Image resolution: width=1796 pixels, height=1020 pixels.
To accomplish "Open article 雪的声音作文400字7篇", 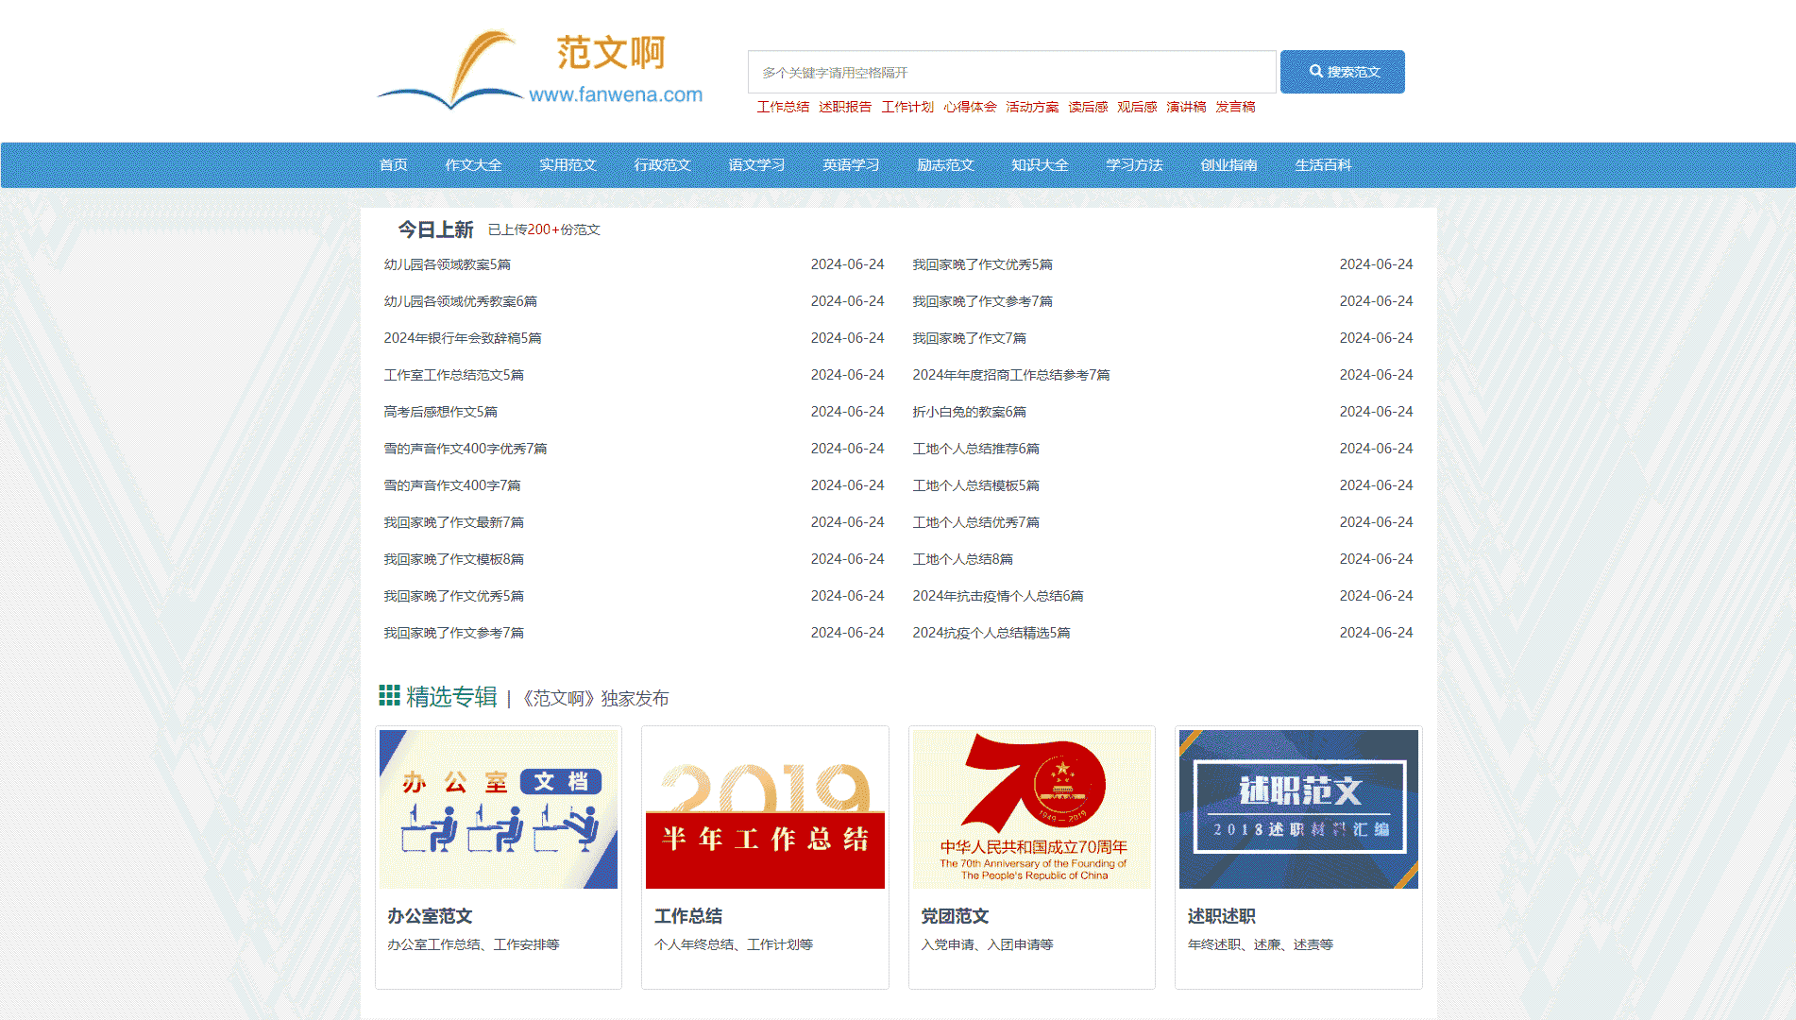I will (x=451, y=485).
